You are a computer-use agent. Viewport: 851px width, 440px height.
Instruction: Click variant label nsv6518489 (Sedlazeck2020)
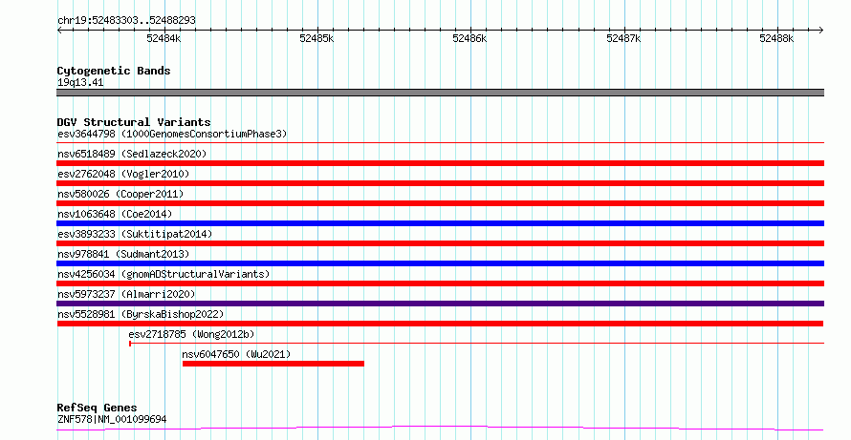132,154
